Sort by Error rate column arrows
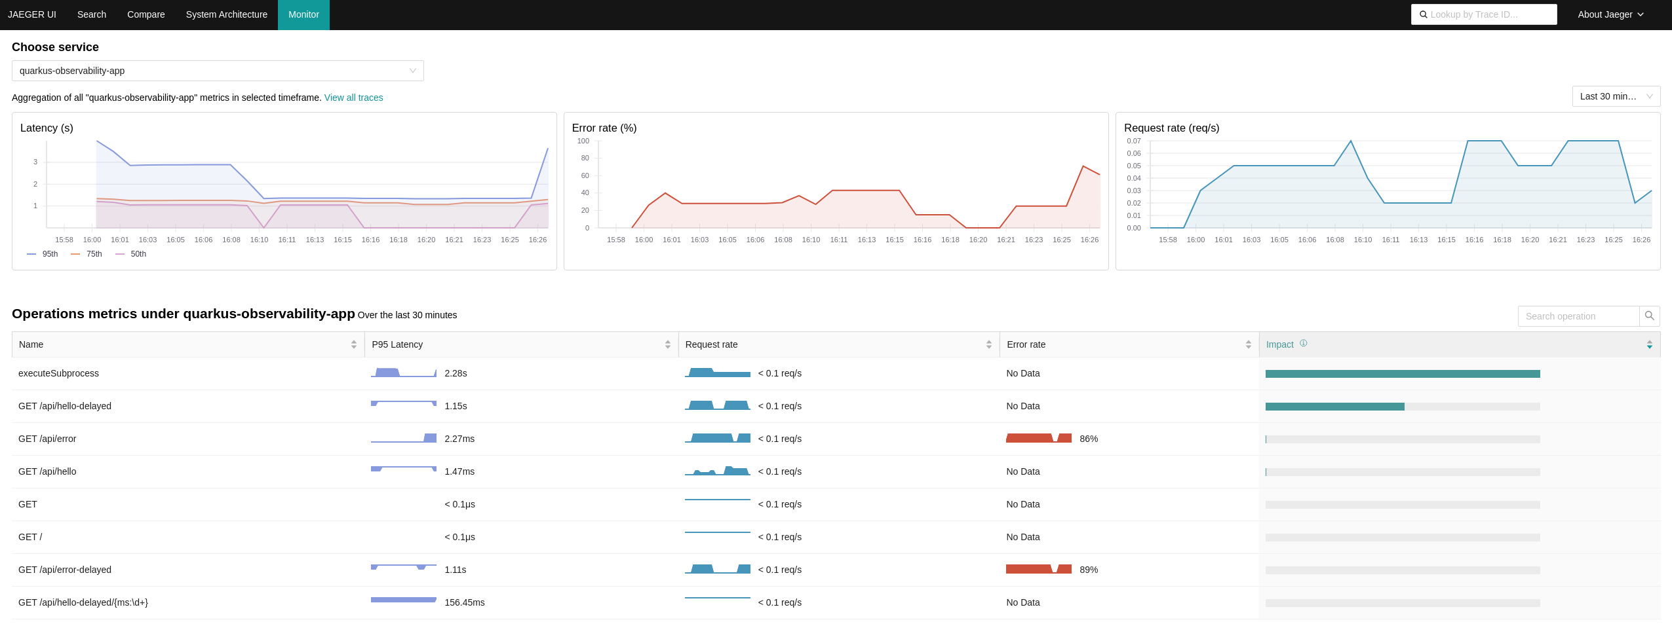 (x=1248, y=344)
